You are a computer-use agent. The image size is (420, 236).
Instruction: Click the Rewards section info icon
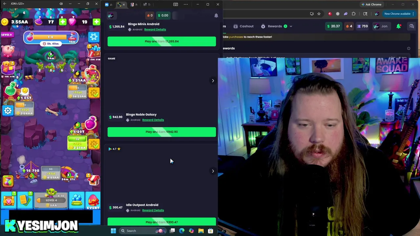409,49
